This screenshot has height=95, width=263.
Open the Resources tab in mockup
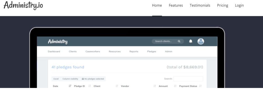pyautogui.click(x=115, y=51)
